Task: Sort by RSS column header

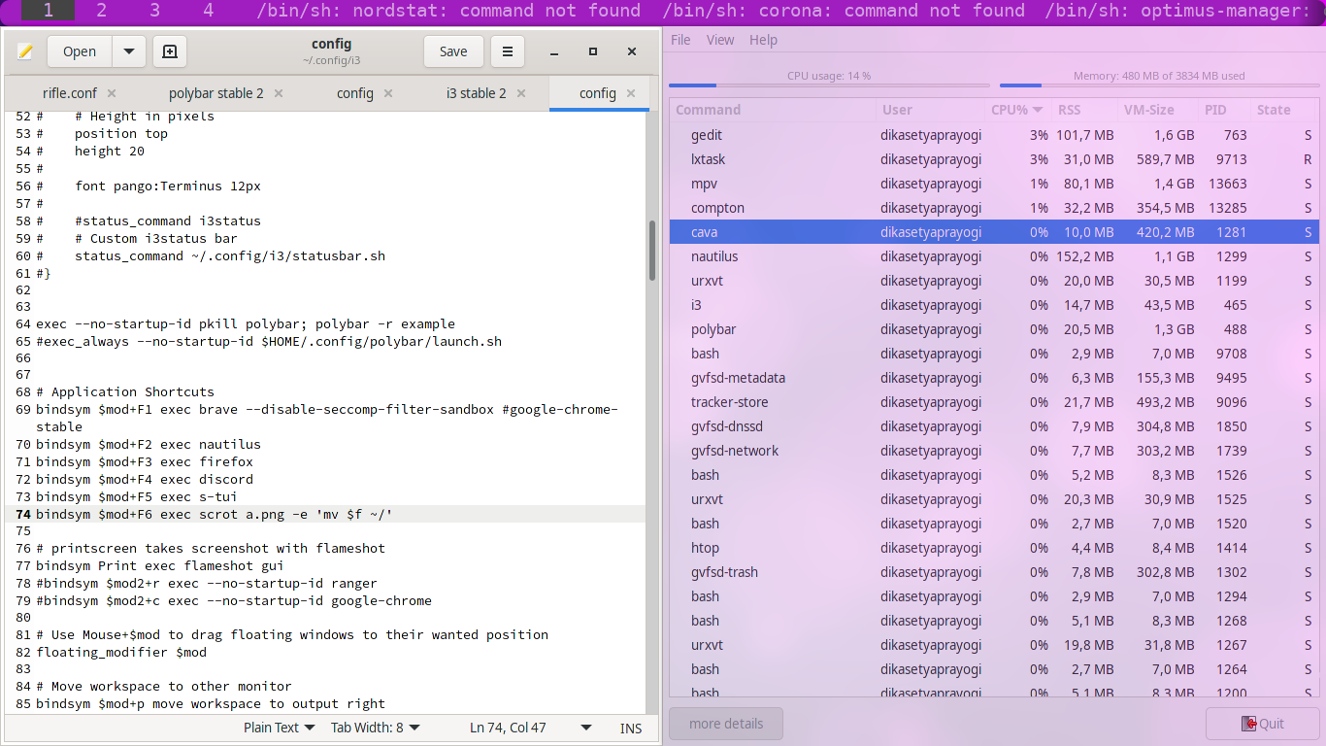Action: click(x=1084, y=110)
